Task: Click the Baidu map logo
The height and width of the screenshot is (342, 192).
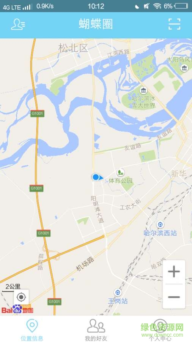Action: click(x=17, y=310)
